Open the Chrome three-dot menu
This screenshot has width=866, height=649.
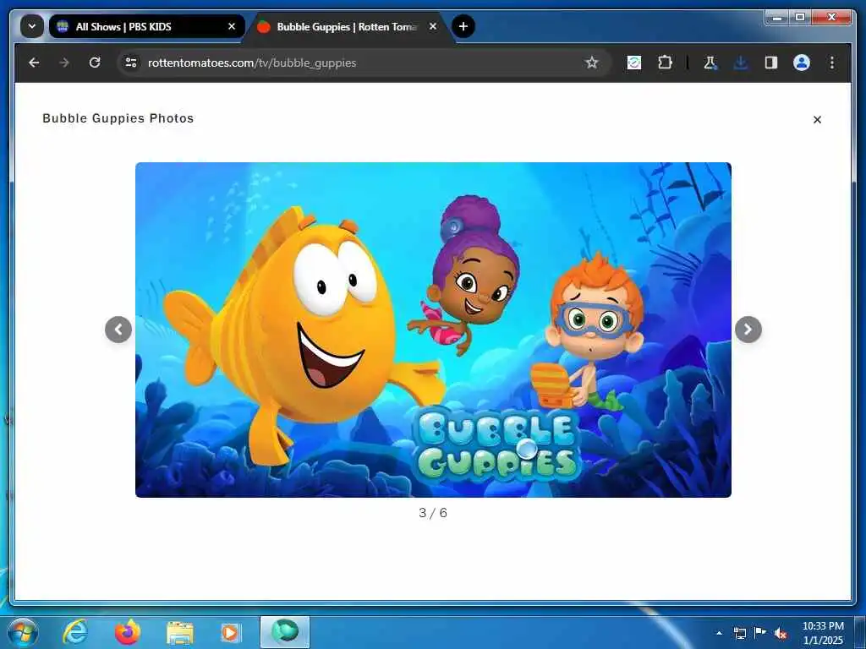pos(832,63)
